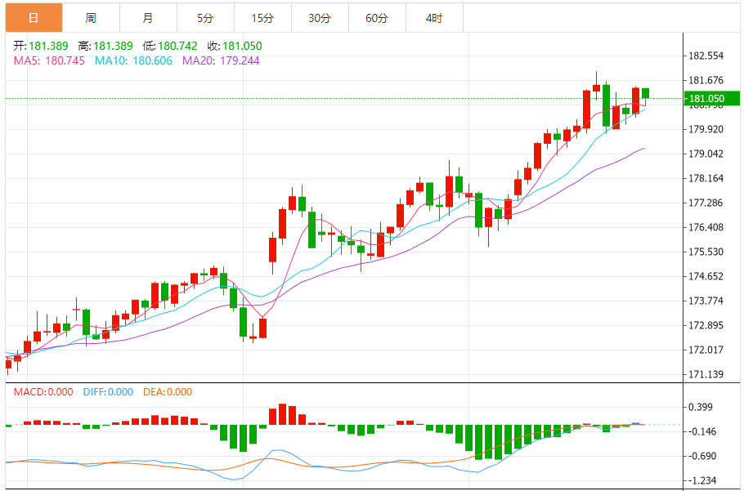Open the 30分 timeframe tab
Viewport: 744px width, 491px height.
[x=320, y=18]
